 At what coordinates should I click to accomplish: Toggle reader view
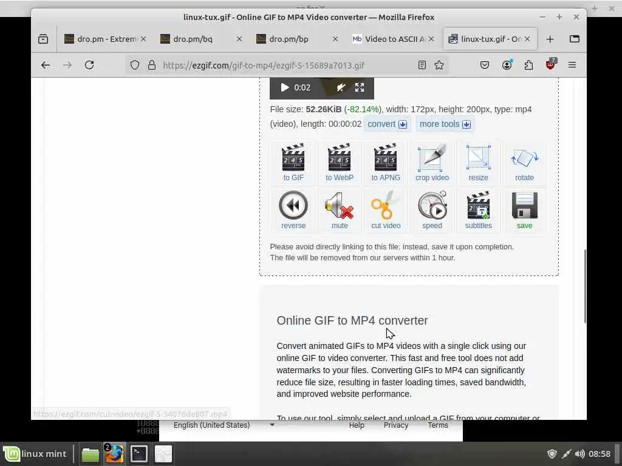(x=422, y=65)
